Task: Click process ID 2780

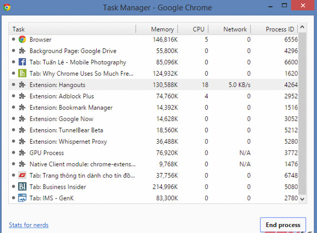Action: pos(291,198)
